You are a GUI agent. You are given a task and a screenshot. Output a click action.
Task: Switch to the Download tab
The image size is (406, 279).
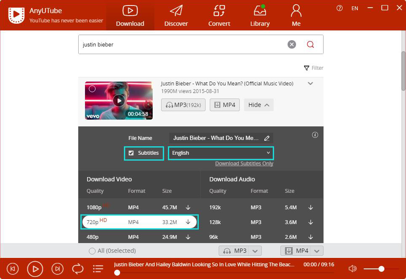pos(130,16)
